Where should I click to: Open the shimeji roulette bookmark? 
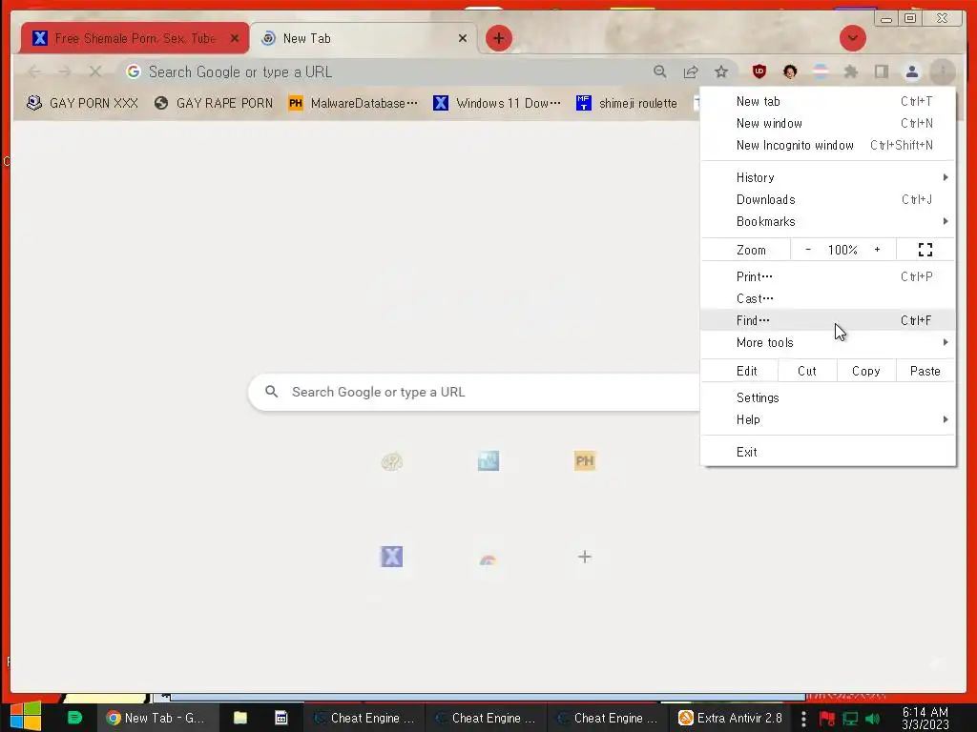627,103
